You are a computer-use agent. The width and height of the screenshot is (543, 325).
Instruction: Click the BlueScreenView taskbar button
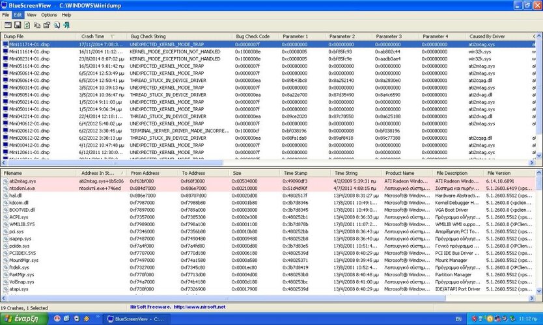137,318
